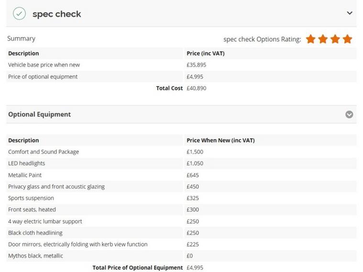Click the third orange rating star
This screenshot has width=363, height=272.
click(335, 39)
